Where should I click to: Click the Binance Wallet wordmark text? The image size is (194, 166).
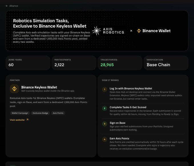click(x=157, y=31)
